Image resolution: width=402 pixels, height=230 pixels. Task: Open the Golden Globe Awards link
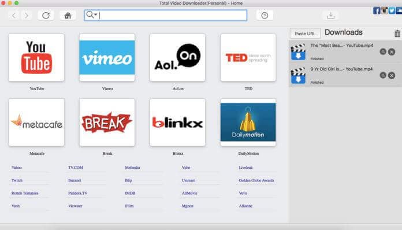tap(256, 180)
